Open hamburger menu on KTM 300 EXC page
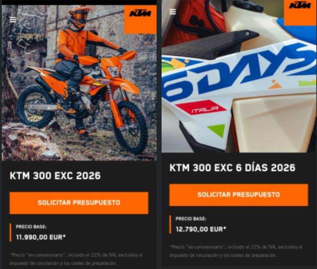 13,20
